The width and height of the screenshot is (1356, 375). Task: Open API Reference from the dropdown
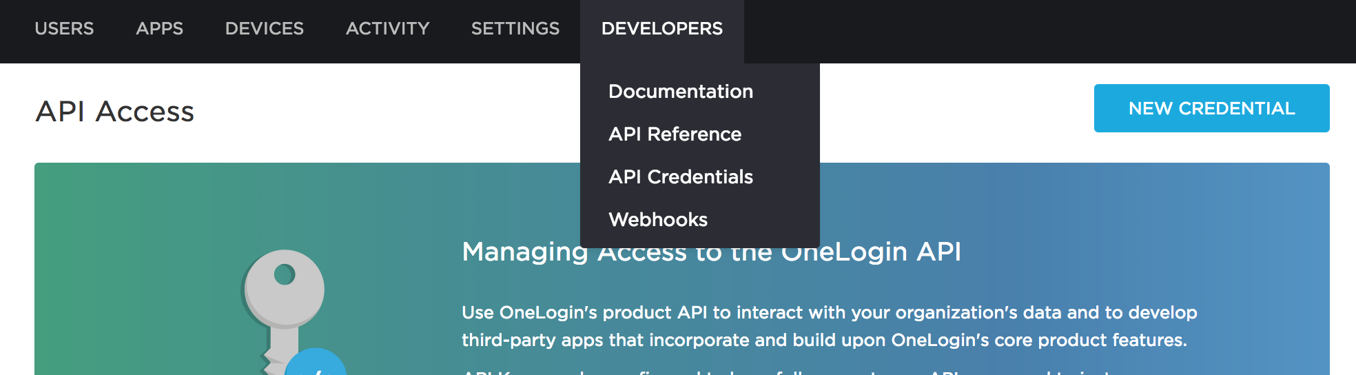pos(675,134)
